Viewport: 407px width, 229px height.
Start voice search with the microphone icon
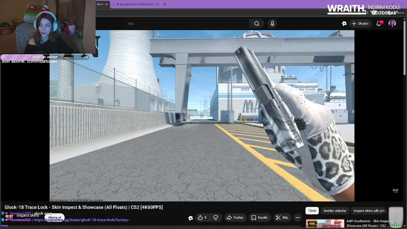click(272, 24)
